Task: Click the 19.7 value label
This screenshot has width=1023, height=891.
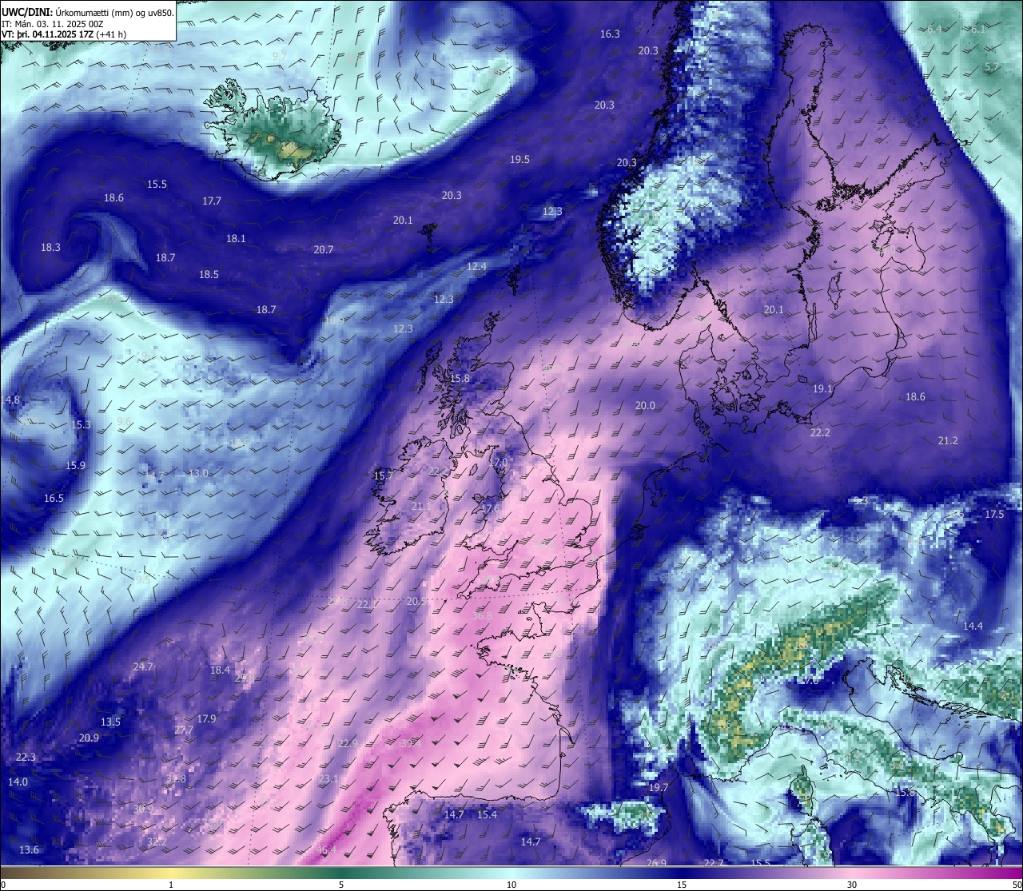Action: coord(658,788)
